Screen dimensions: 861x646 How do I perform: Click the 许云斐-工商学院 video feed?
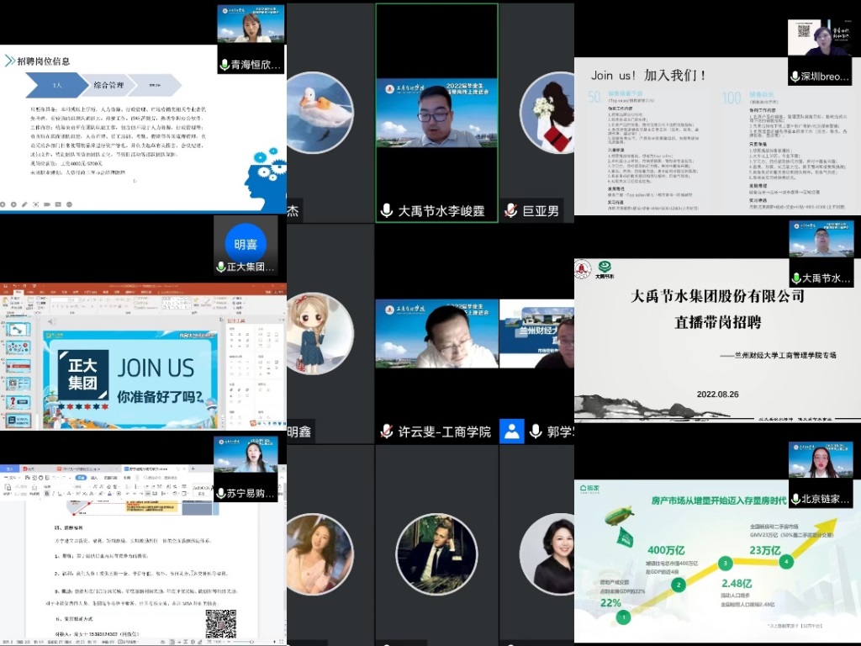click(x=436, y=333)
